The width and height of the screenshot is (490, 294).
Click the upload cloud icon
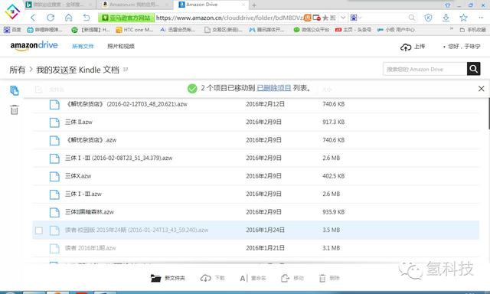pyautogui.click(x=406, y=47)
